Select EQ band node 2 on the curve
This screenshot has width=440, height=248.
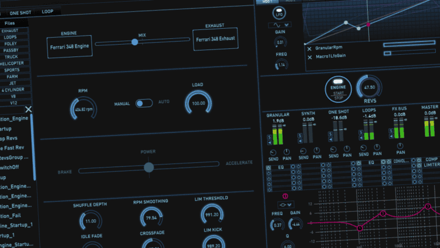coord(383,214)
